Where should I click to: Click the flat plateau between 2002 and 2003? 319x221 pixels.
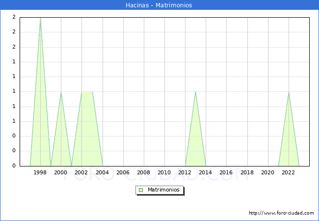click(87, 92)
